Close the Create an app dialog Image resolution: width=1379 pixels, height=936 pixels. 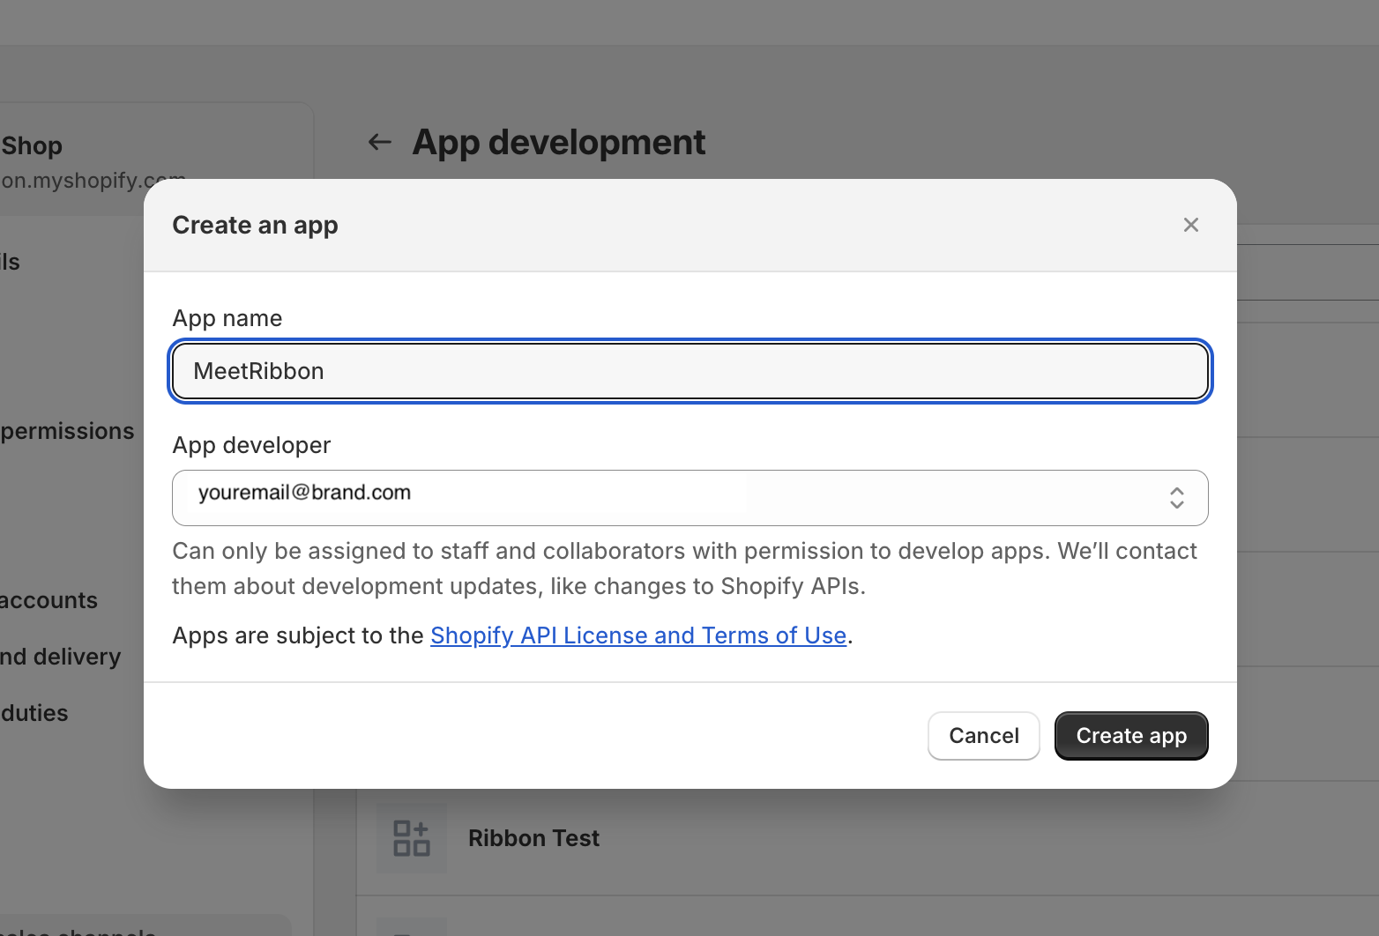tap(1190, 225)
